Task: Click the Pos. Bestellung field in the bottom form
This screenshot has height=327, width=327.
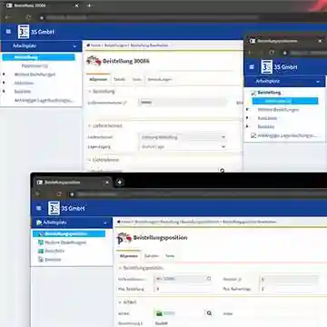Action: coord(183,289)
